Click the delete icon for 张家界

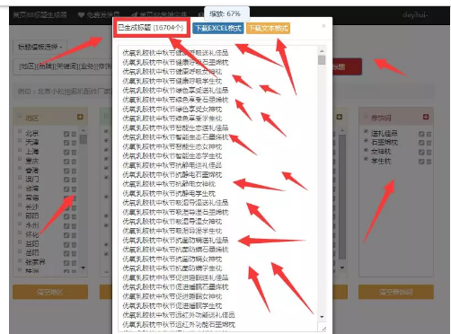tap(74, 263)
